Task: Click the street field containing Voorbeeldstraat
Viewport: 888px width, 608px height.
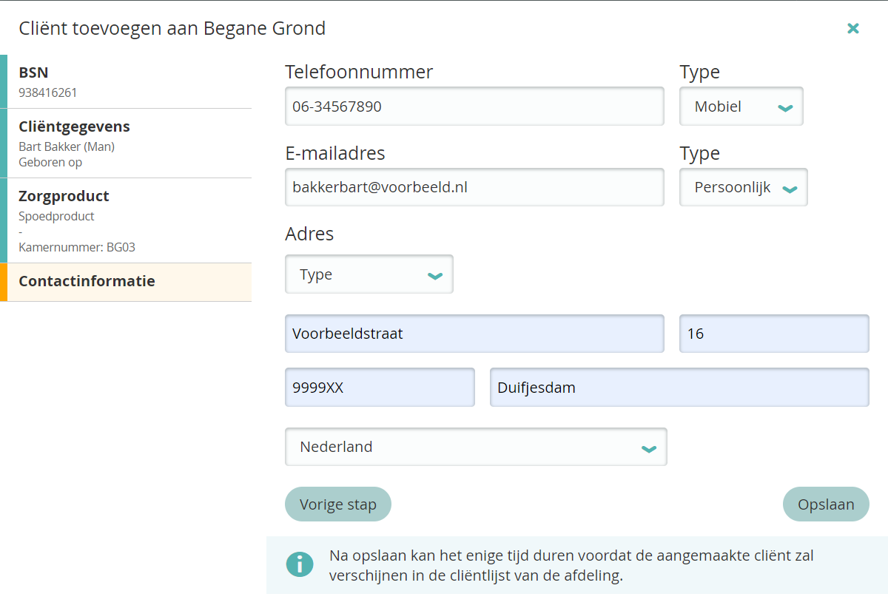Action: [x=474, y=334]
